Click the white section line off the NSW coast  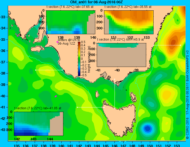[167, 45]
